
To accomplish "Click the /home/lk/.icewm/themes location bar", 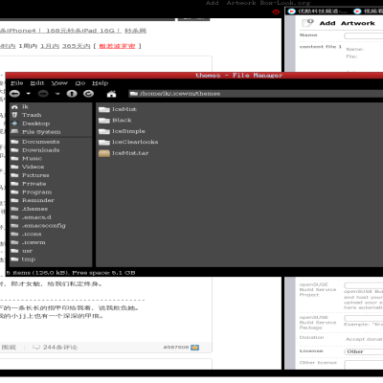I will coord(256,94).
